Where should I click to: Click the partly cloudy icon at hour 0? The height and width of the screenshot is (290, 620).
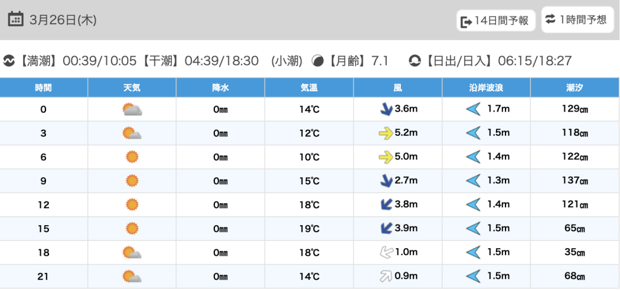[x=131, y=110]
